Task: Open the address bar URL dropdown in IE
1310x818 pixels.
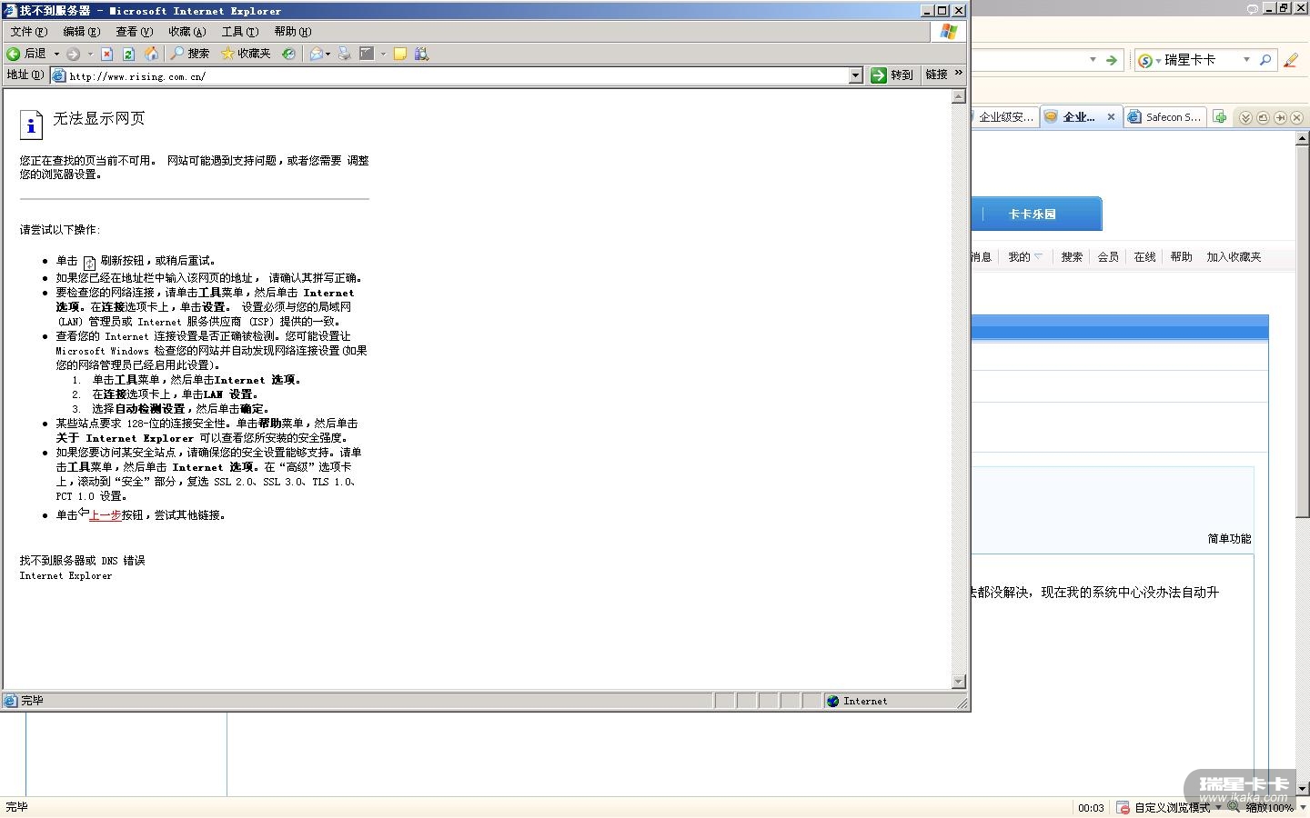Action: pos(855,75)
